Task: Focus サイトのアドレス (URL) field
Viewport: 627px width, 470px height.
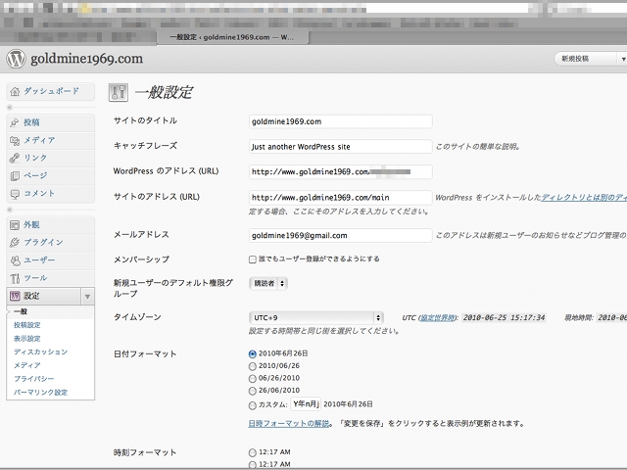Action: tap(340, 198)
